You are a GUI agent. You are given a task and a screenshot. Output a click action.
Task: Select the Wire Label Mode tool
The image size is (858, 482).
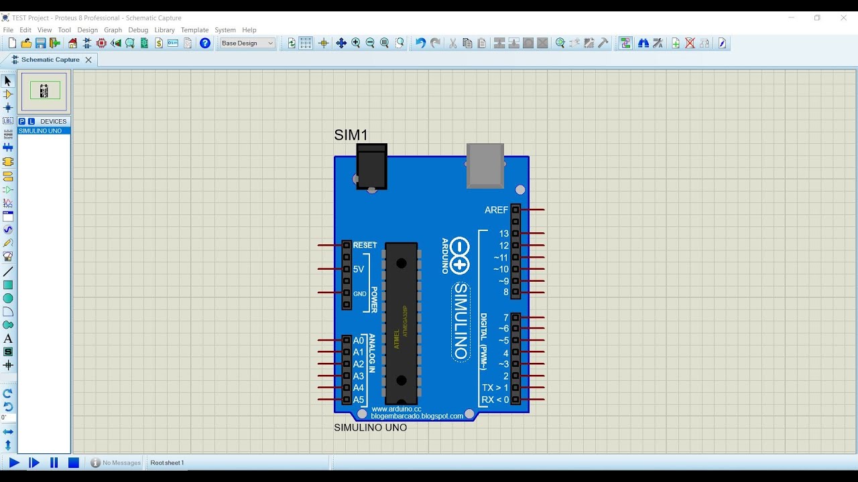pyautogui.click(x=8, y=121)
